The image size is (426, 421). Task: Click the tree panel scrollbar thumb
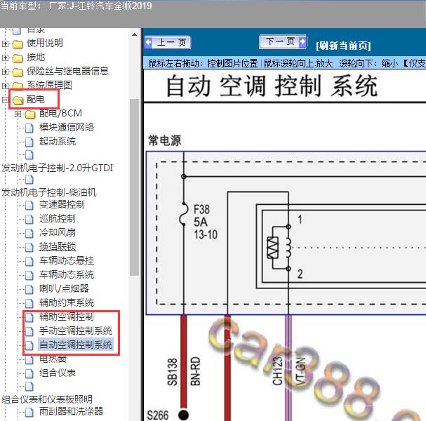point(134,187)
